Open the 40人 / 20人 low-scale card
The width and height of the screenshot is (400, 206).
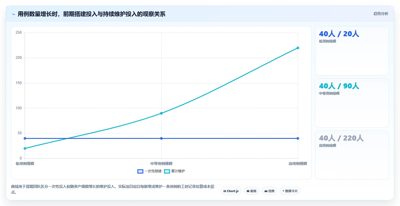point(352,51)
